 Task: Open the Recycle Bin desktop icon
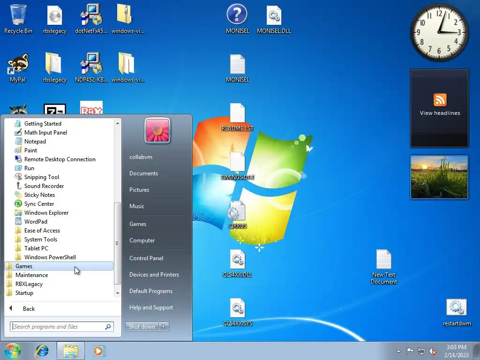18,18
